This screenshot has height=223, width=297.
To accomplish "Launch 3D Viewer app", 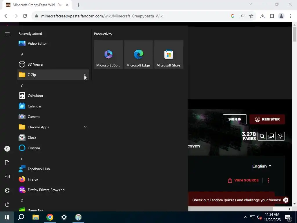I will [53, 64].
